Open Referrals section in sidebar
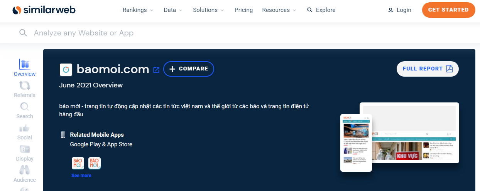This screenshot has width=480, height=191. (25, 89)
